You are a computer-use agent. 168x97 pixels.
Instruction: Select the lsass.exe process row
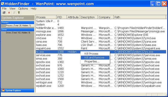click(x=101, y=45)
